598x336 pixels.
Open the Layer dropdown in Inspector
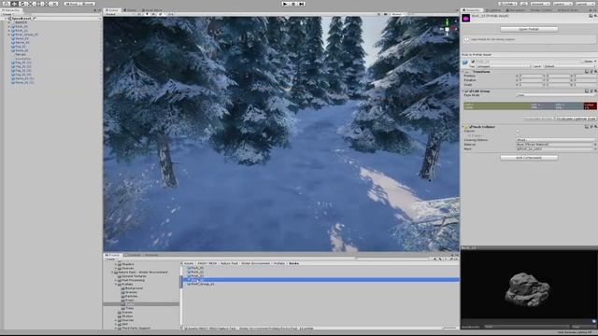(569, 66)
